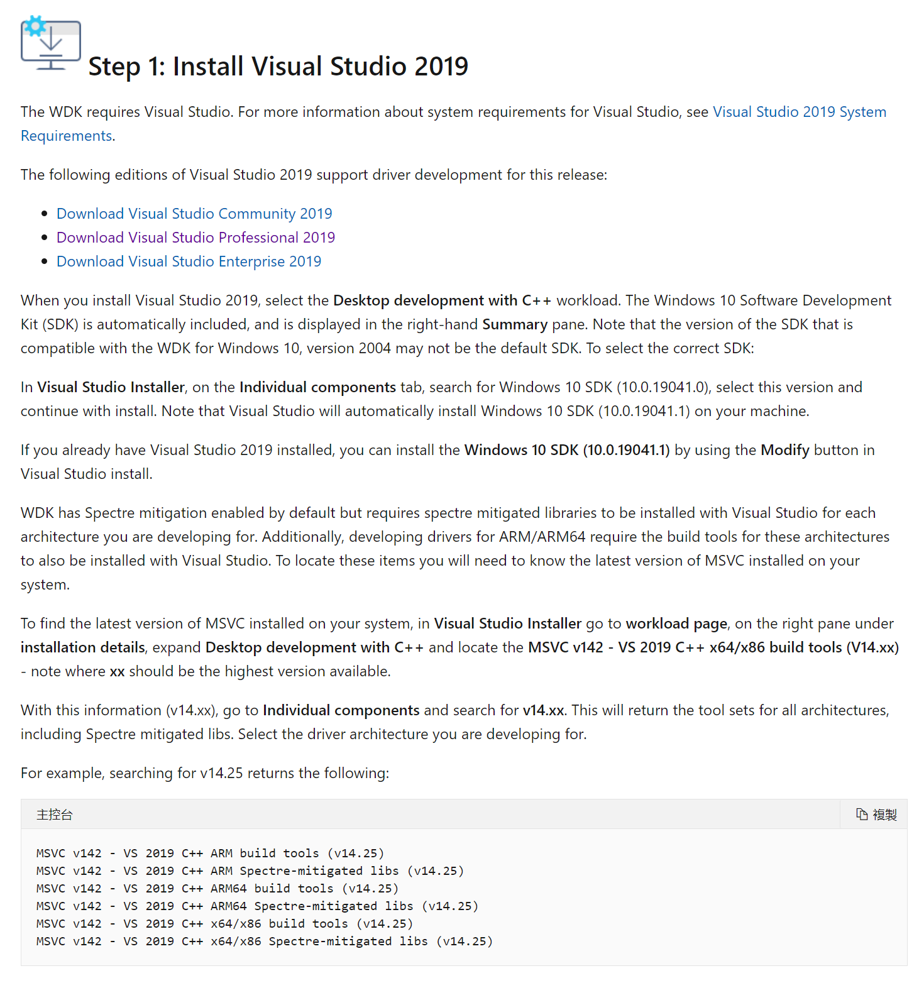Click the Step 1 heading text
The image size is (924, 983).
pyautogui.click(x=278, y=66)
